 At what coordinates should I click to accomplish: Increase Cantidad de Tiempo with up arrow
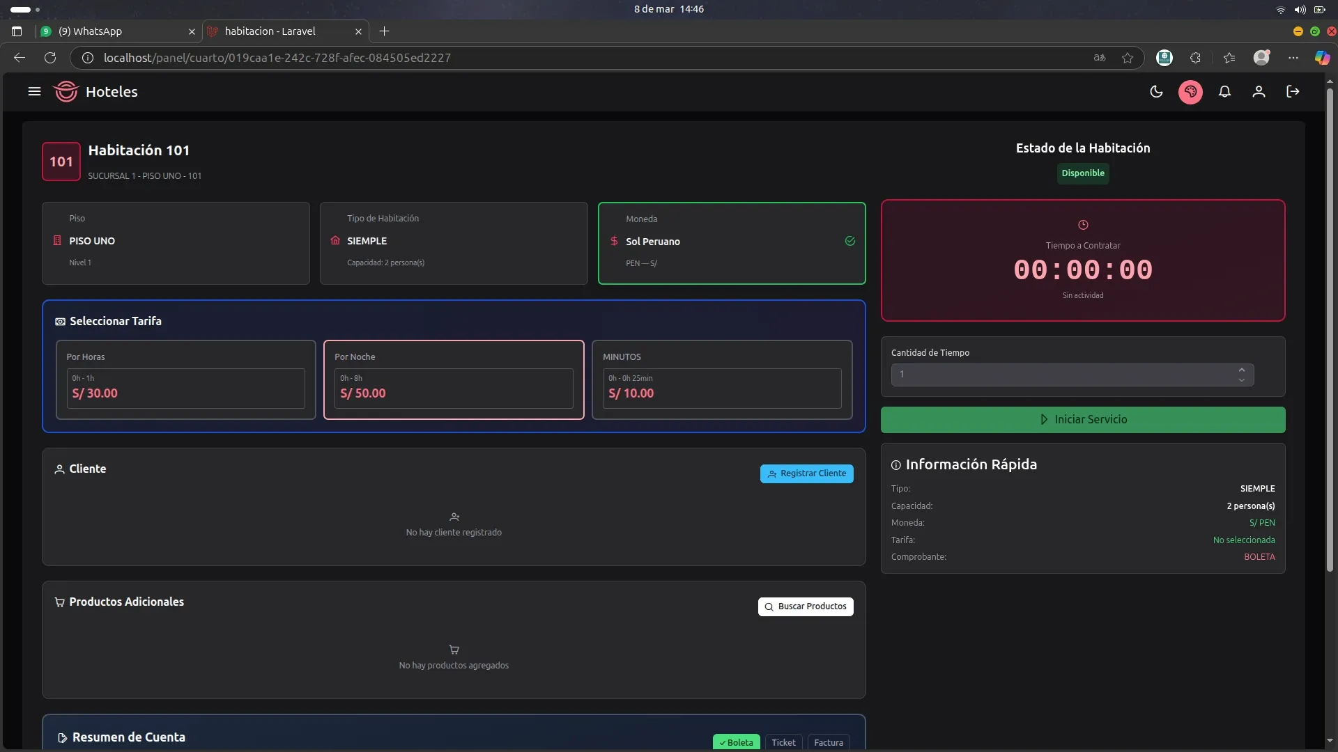(1242, 370)
